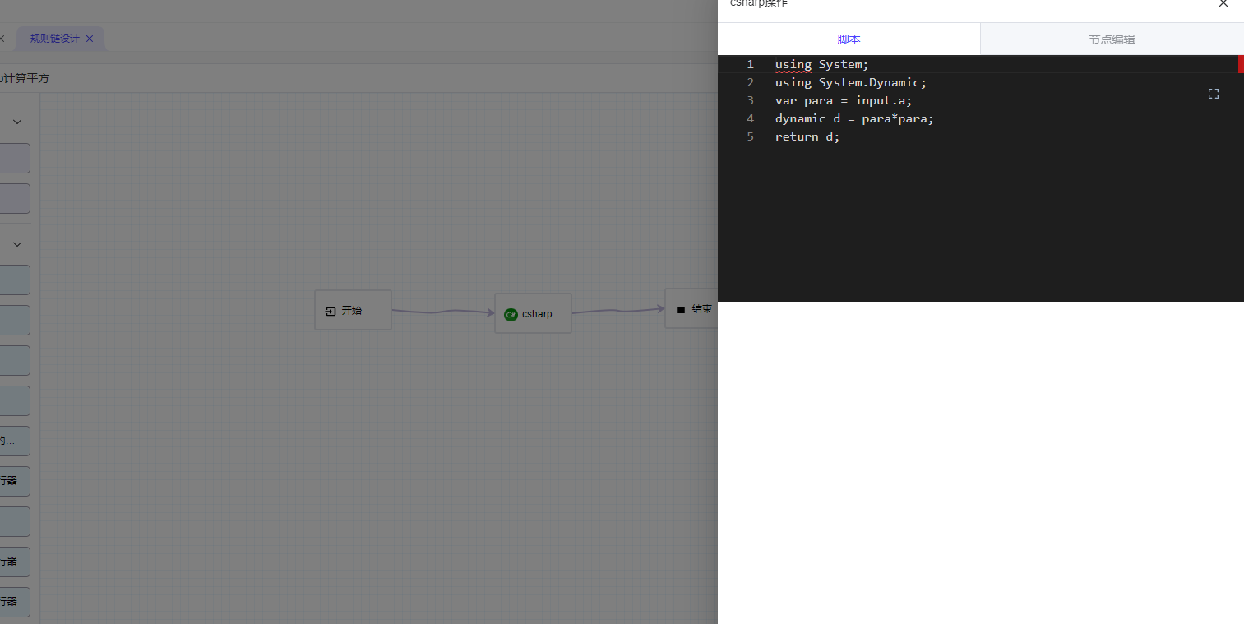The height and width of the screenshot is (624, 1244).
Task: Collapse the upper sidebar group chevron
Action: tap(16, 122)
